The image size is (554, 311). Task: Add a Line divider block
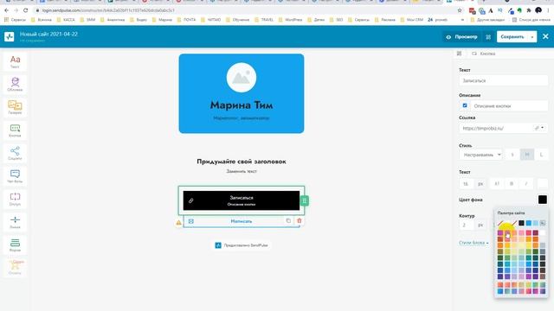tap(15, 222)
